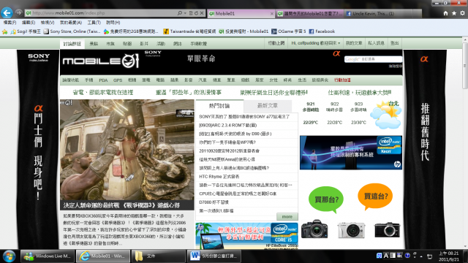Open the 文件 folder taskbar button

tap(158, 256)
